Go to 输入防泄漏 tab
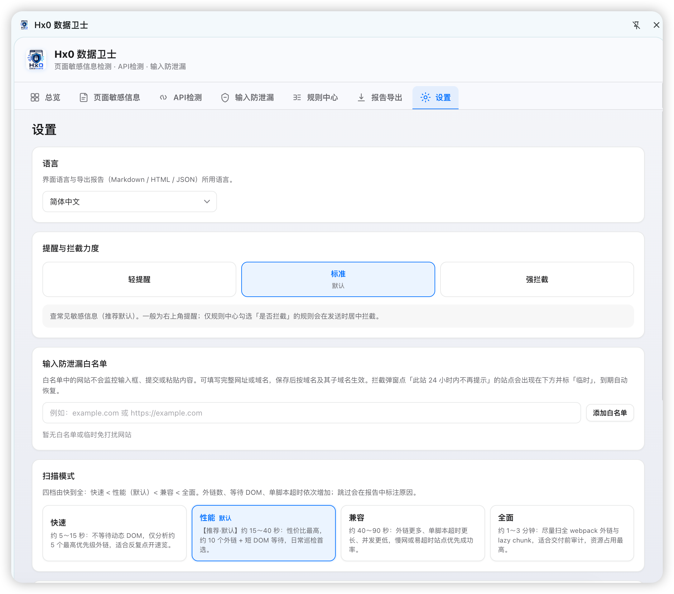The image size is (674, 594). (247, 97)
